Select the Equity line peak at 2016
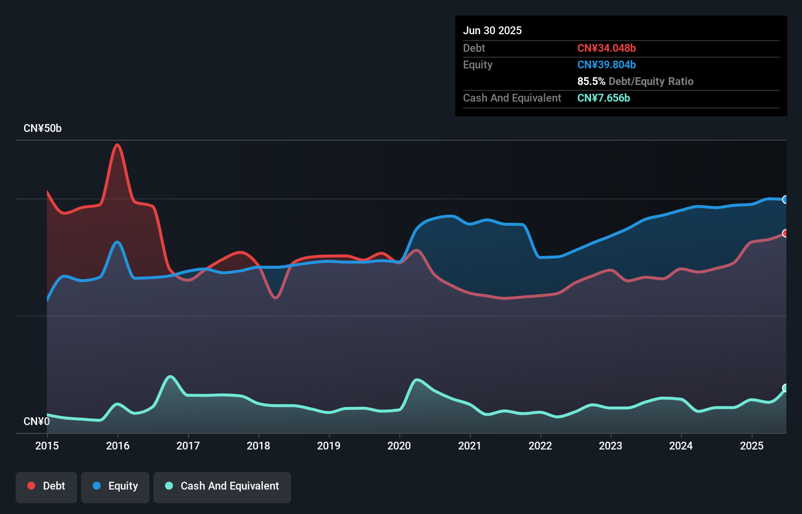This screenshot has width=802, height=514. (117, 242)
